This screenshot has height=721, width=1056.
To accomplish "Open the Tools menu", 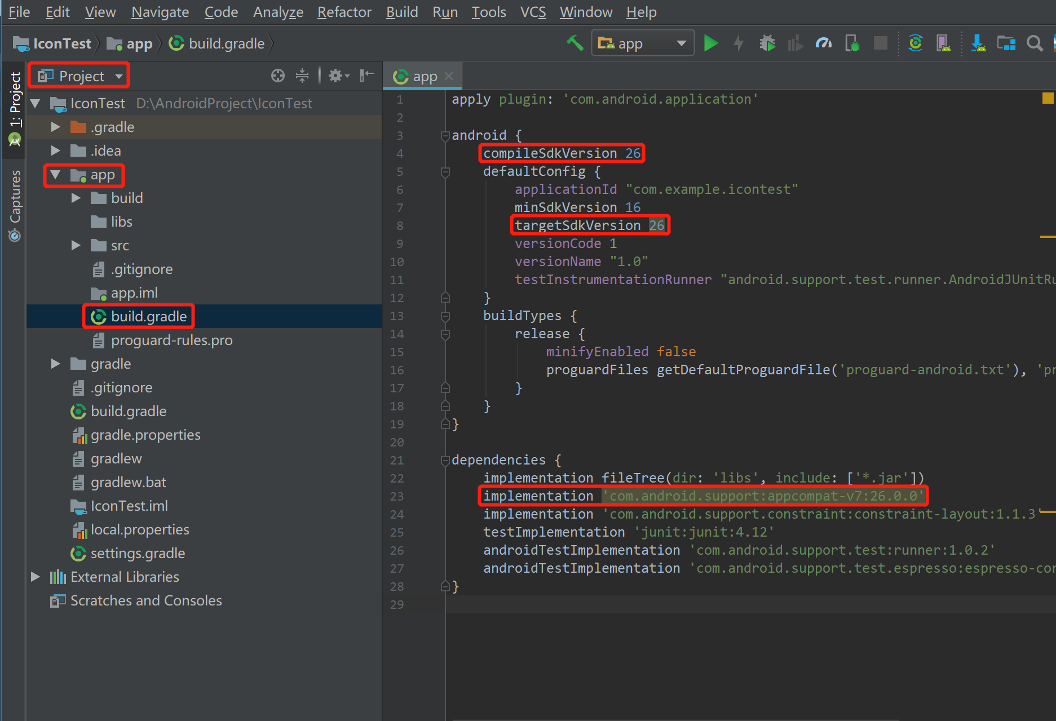I will point(489,12).
